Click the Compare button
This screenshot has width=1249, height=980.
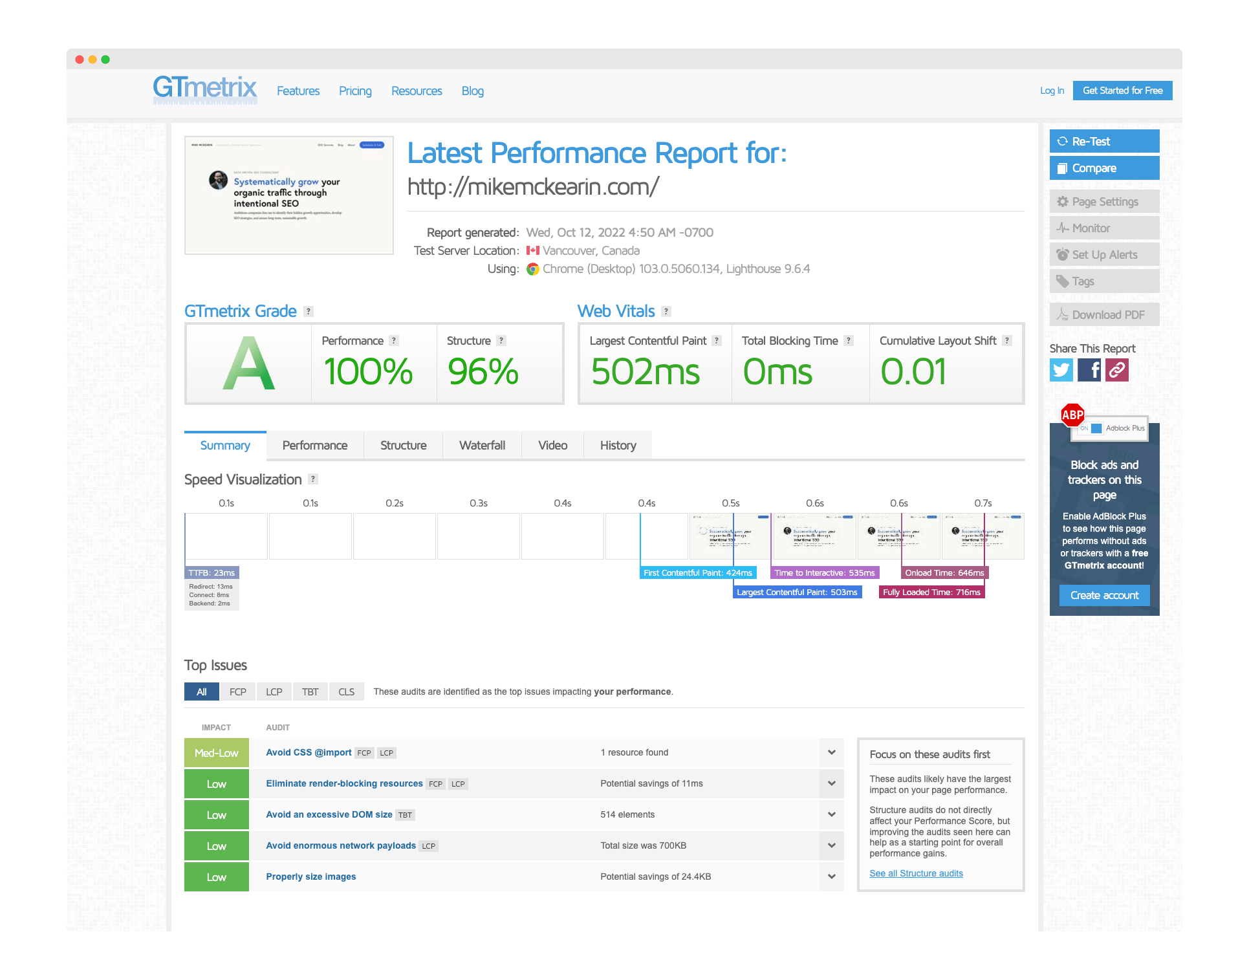[1104, 168]
